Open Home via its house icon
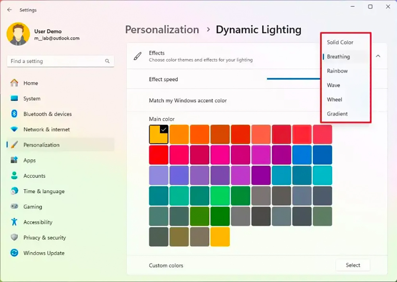Screen dimensions: 397x282 [x=14, y=83]
